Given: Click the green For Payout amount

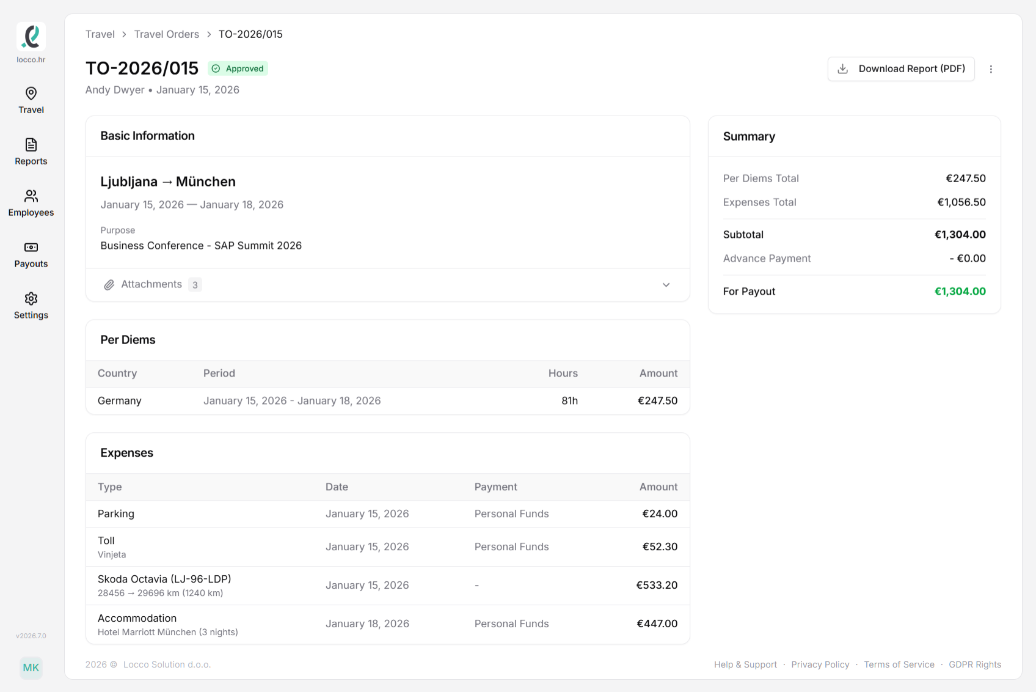Looking at the screenshot, I should 960,292.
